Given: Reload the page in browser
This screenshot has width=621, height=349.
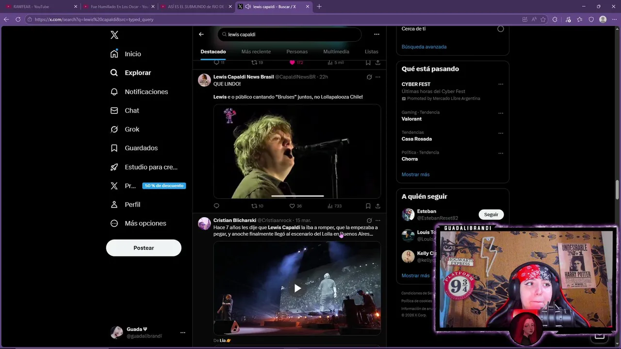Looking at the screenshot, I should 18,19.
